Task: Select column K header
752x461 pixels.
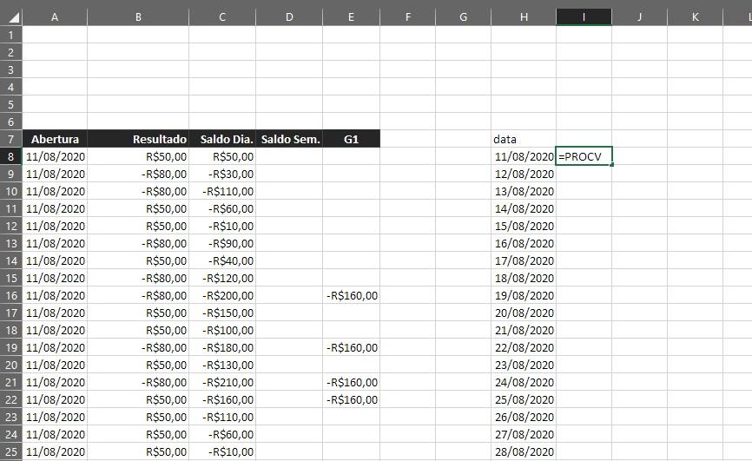Action: point(695,17)
